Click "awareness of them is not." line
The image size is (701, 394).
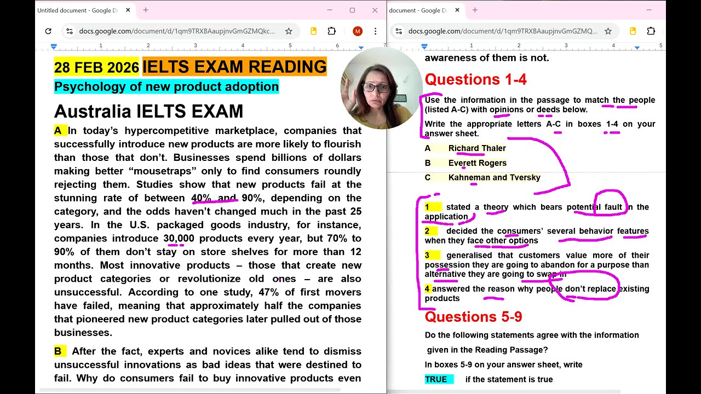(x=487, y=57)
